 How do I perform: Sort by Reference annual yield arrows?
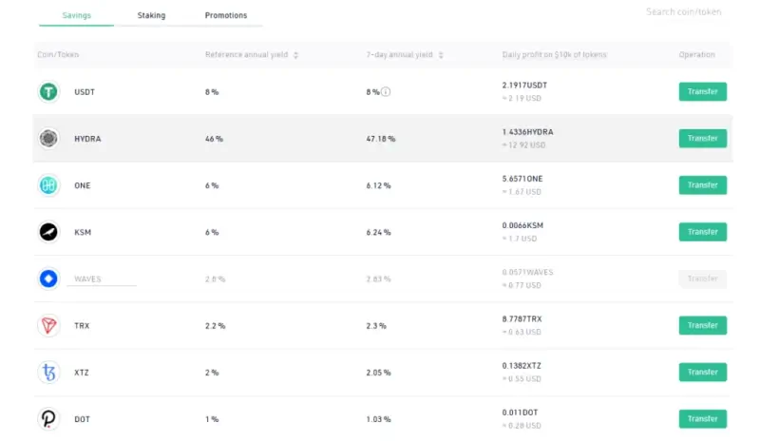pos(295,55)
